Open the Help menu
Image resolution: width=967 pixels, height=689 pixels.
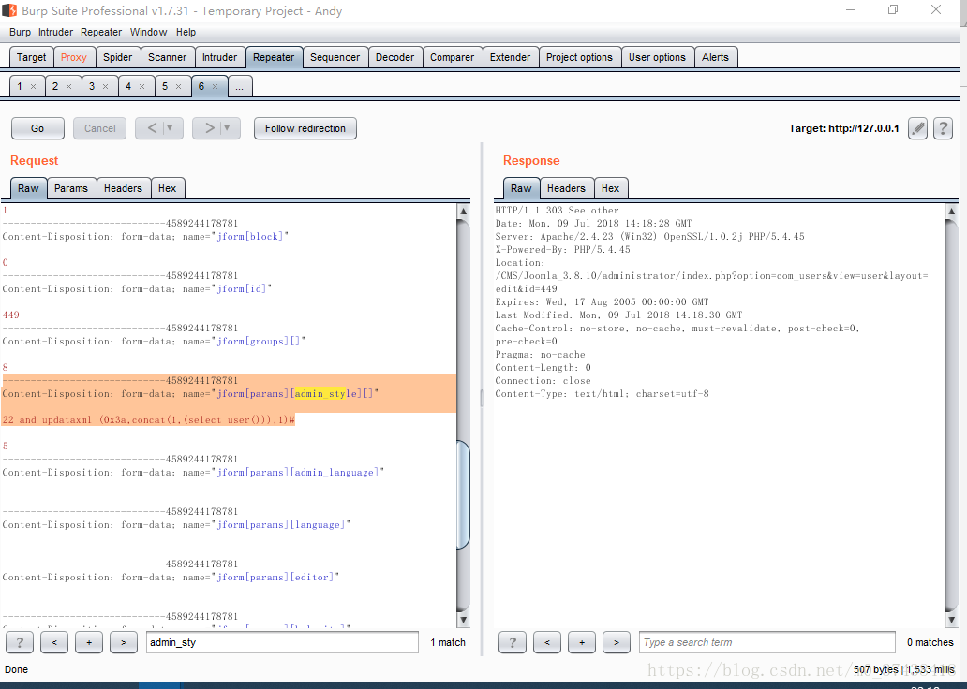coord(186,32)
